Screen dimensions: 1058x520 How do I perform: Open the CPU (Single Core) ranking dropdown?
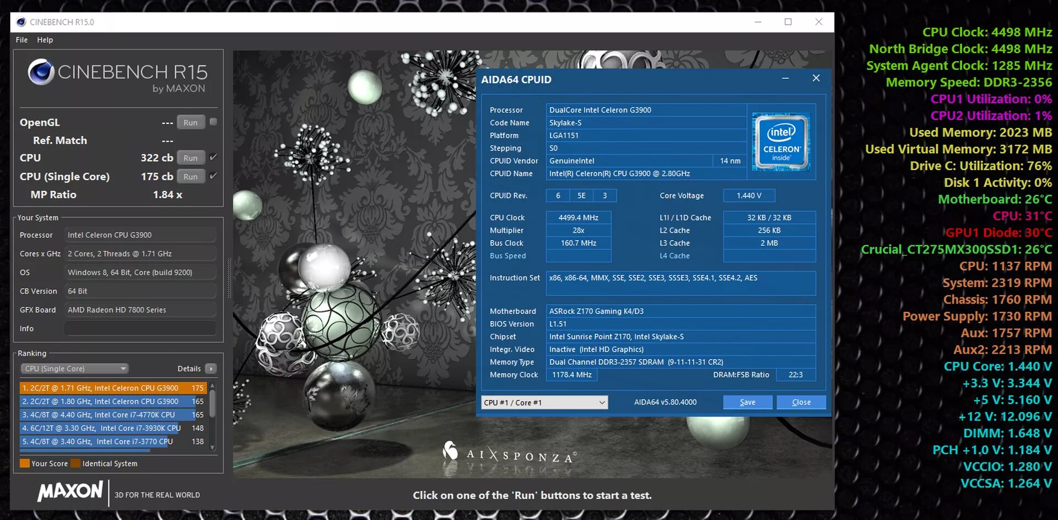pos(74,369)
